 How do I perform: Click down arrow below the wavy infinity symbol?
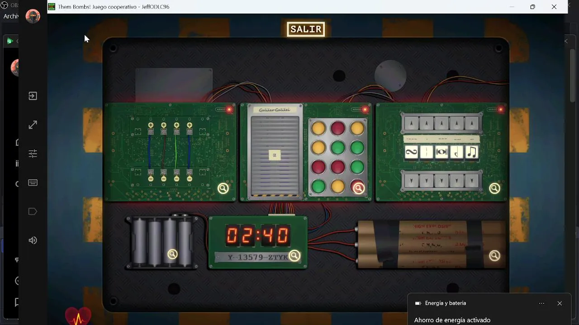411,181
